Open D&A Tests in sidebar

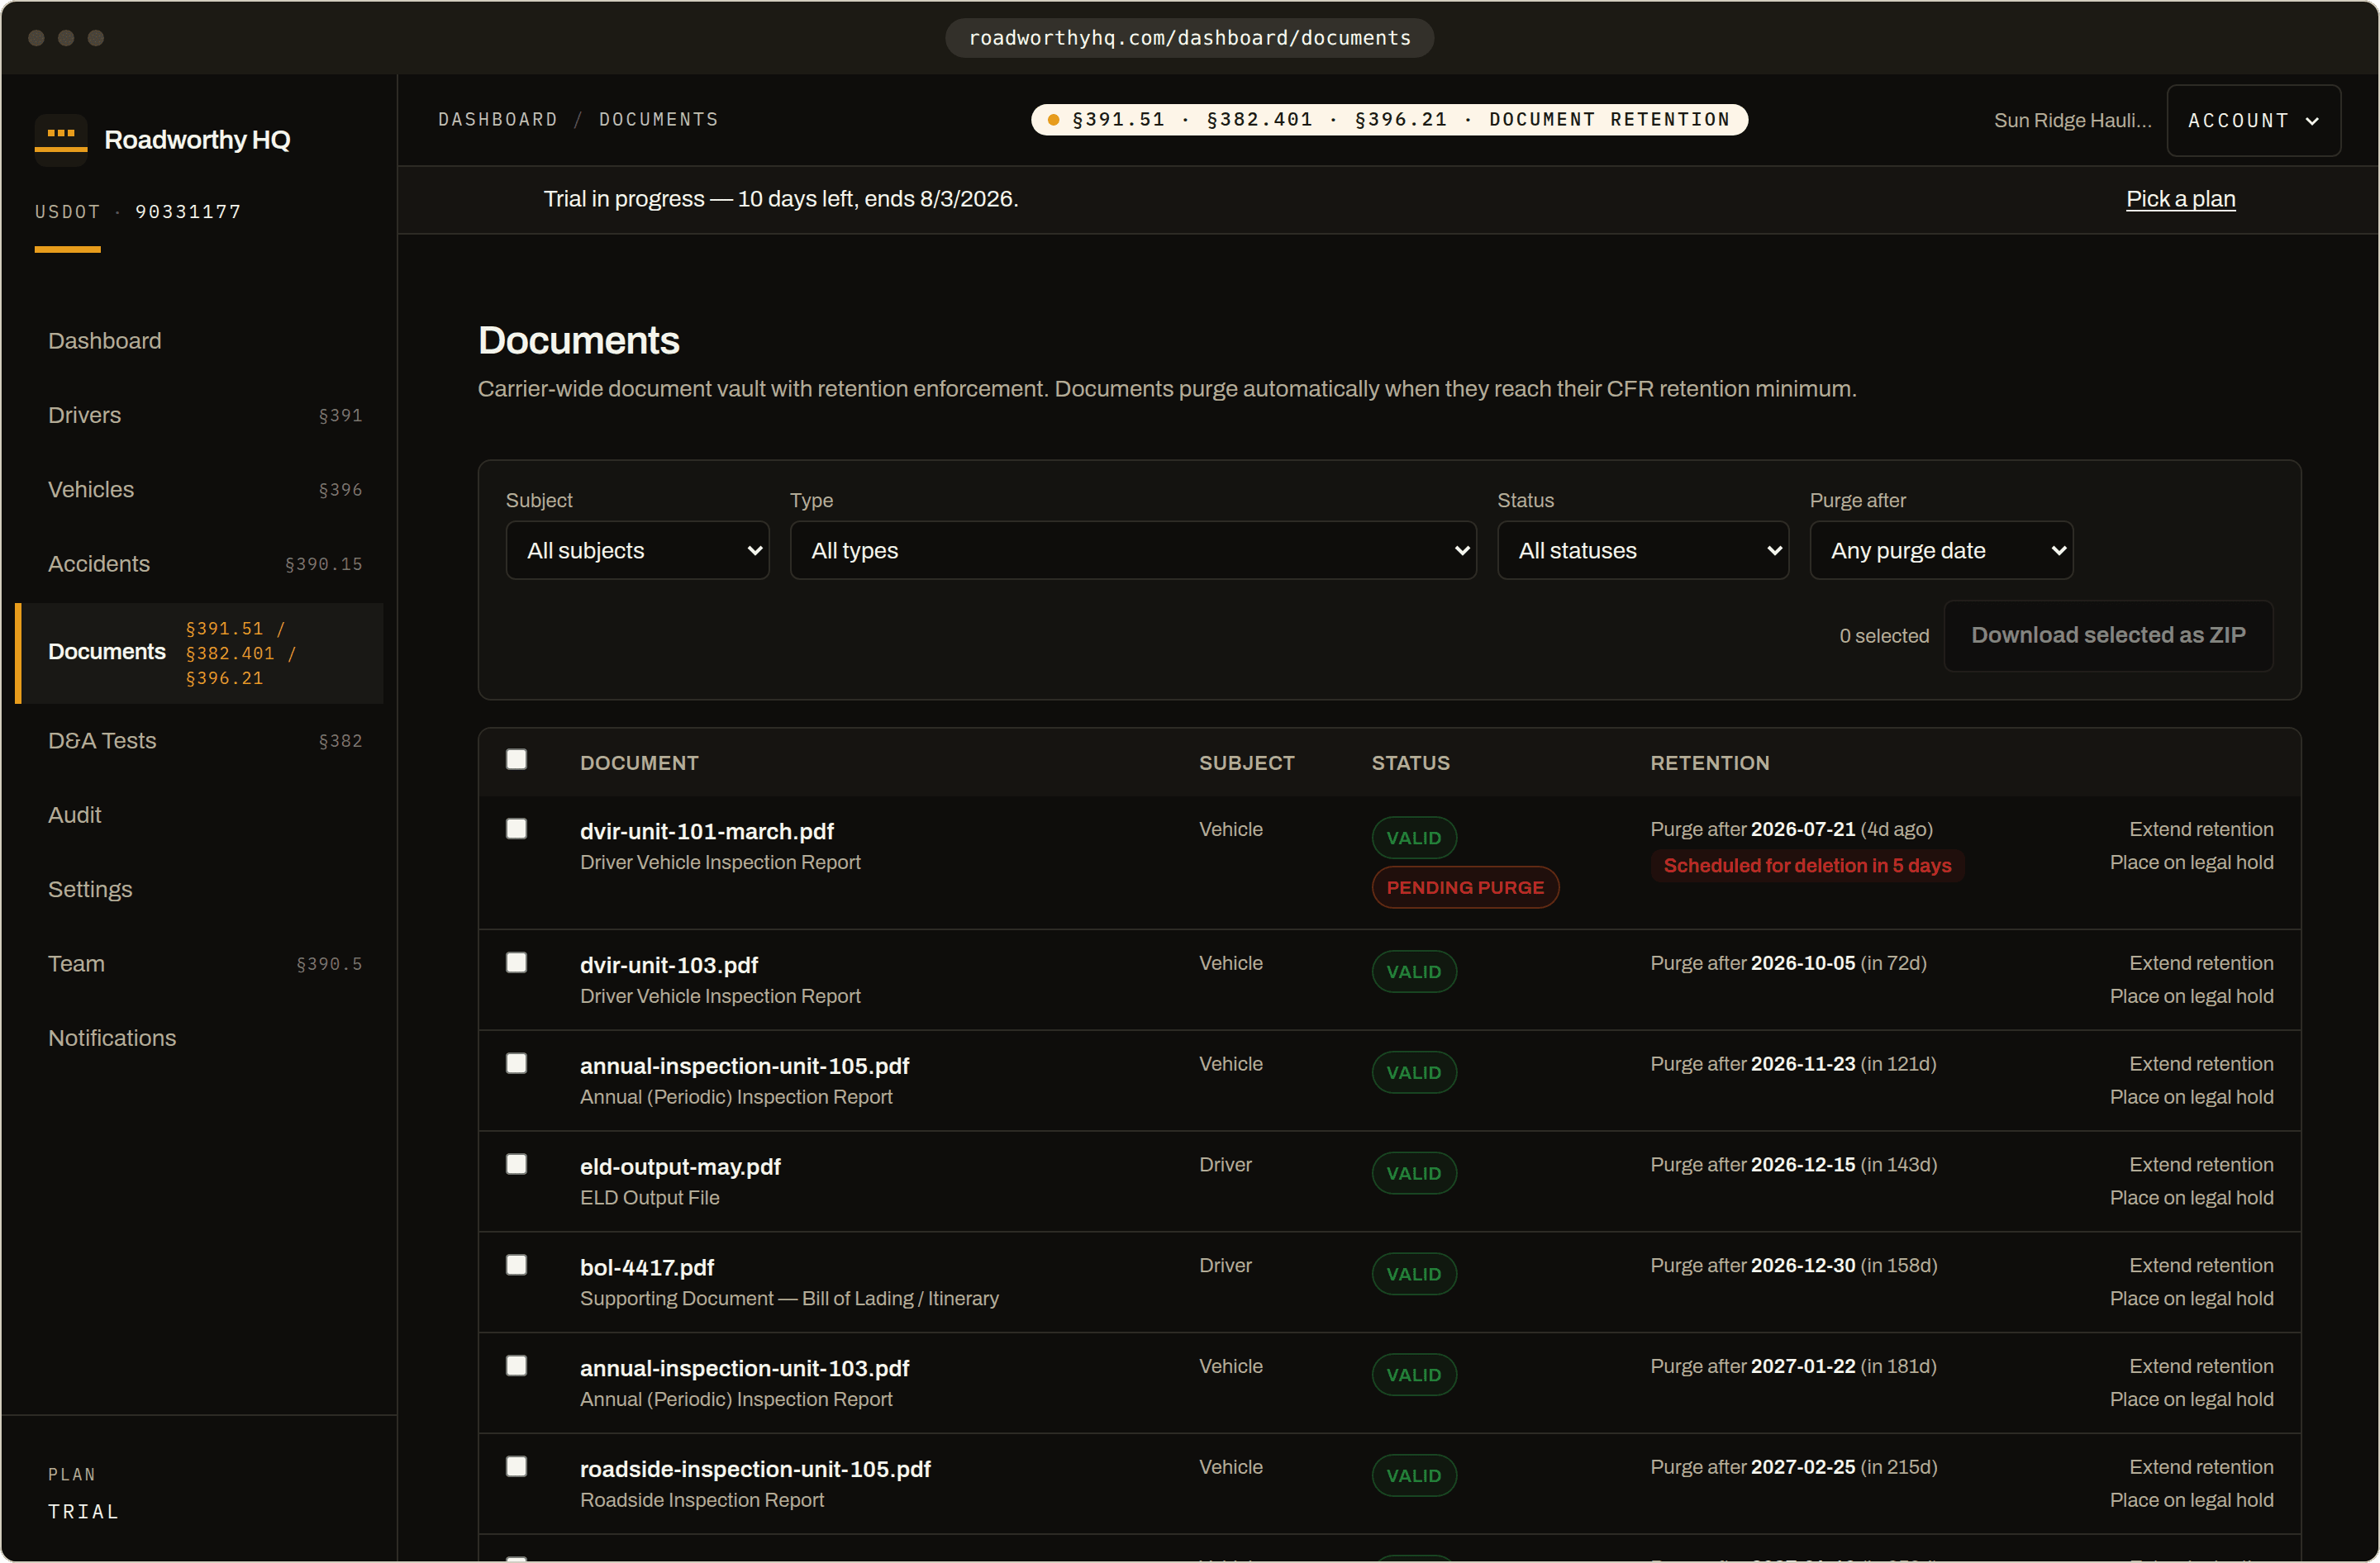coord(200,742)
